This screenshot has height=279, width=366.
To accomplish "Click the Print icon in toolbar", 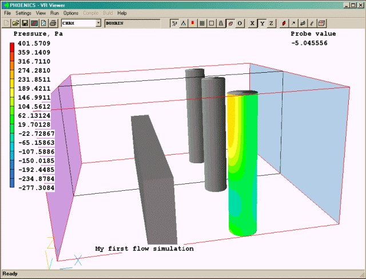I will click(53, 23).
